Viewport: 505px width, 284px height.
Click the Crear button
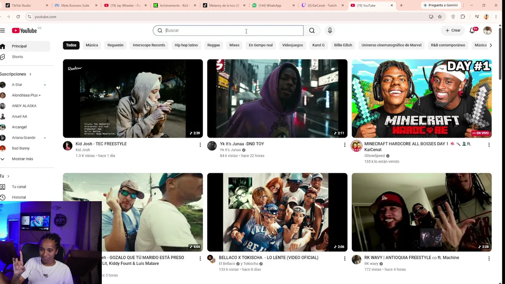pyautogui.click(x=453, y=30)
